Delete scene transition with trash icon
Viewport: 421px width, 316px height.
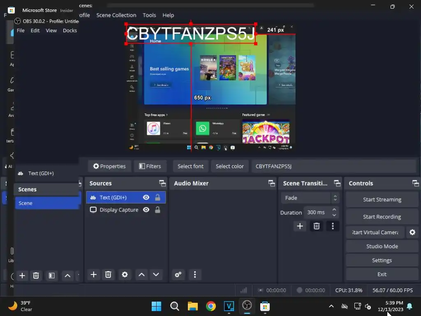point(317,226)
